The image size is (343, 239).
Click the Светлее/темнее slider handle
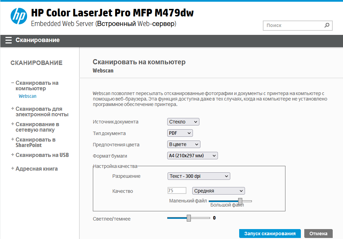coord(189,218)
